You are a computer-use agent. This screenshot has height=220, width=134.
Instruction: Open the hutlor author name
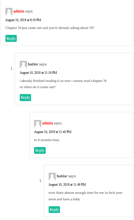(62, 176)
